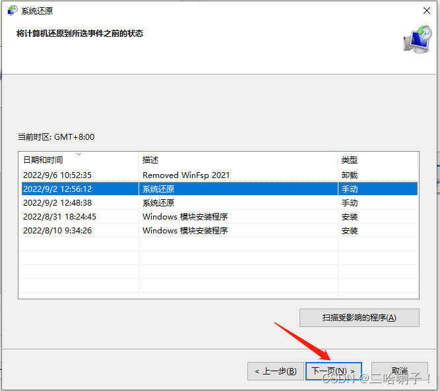Cancel the restore with 取消 button
Image resolution: width=440 pixels, height=391 pixels.
pos(400,371)
